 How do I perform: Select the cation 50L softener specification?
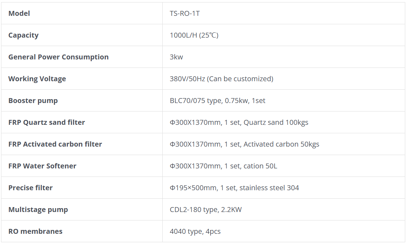pos(260,166)
